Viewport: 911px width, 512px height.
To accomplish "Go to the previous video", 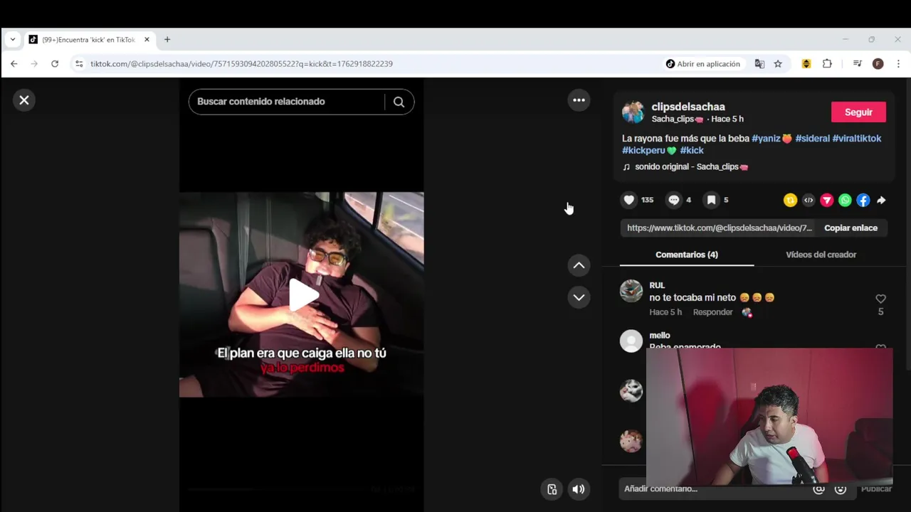I will point(579,265).
